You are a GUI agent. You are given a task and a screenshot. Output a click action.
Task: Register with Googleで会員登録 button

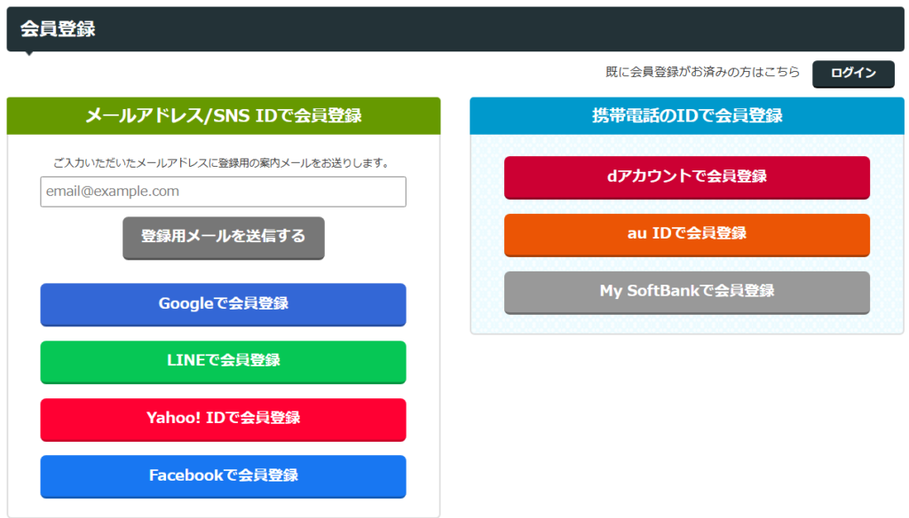coord(223,304)
